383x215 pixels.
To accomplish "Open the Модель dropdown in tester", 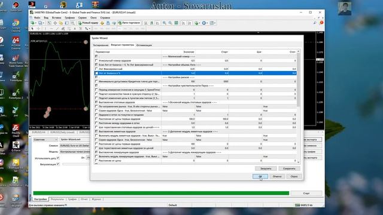I will pyautogui.click(x=75, y=152).
